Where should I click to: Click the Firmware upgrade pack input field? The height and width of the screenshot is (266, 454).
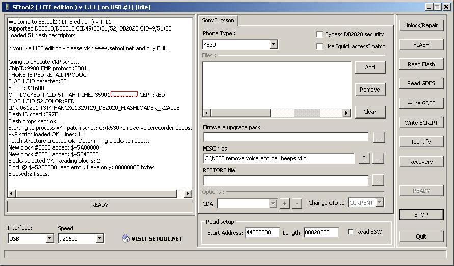(286, 137)
